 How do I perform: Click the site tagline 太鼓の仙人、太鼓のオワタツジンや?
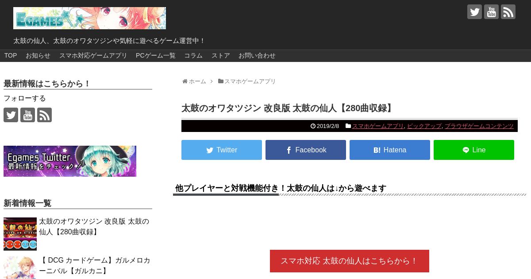click(109, 41)
